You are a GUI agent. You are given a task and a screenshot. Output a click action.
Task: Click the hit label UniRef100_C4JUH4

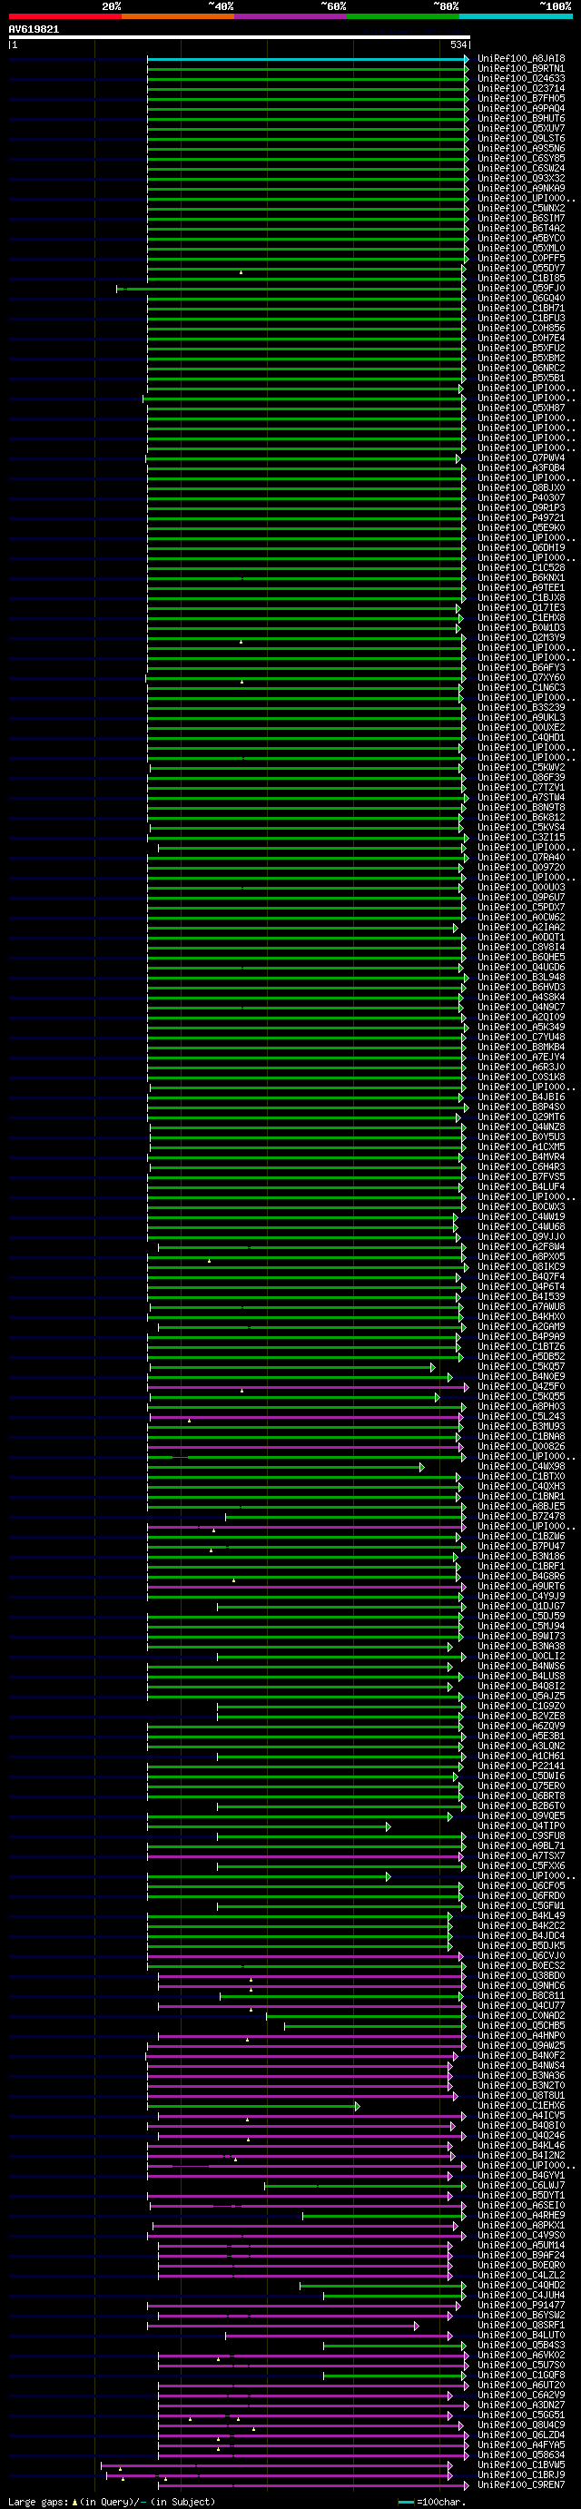pos(520,2296)
